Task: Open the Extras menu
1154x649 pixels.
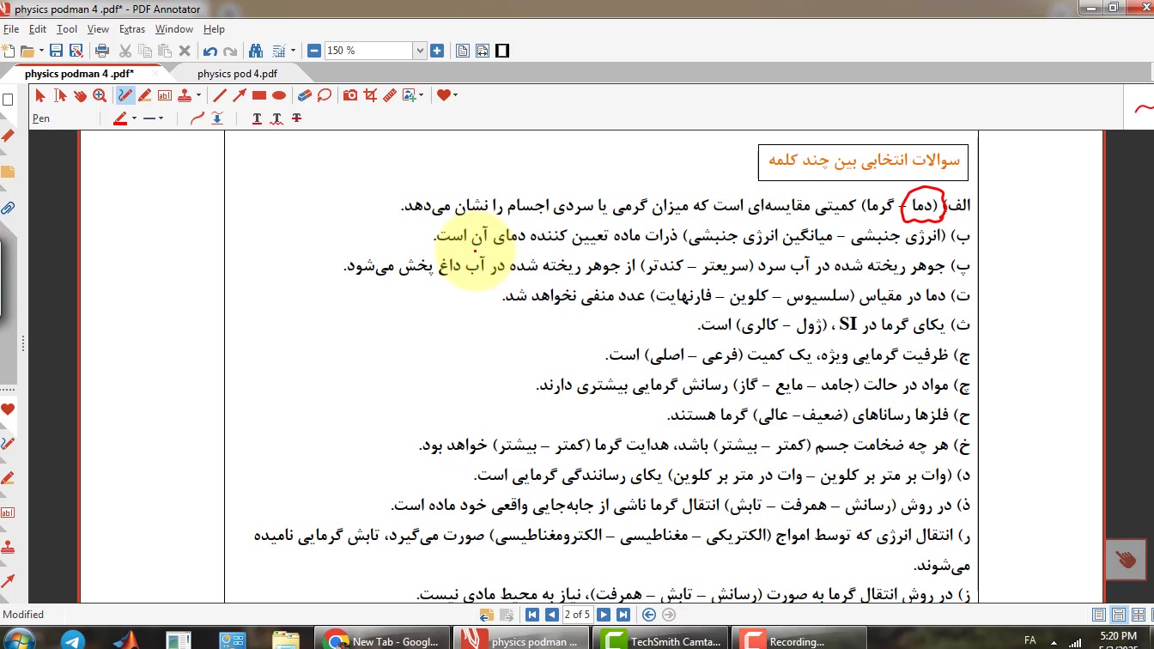Action: (x=131, y=29)
